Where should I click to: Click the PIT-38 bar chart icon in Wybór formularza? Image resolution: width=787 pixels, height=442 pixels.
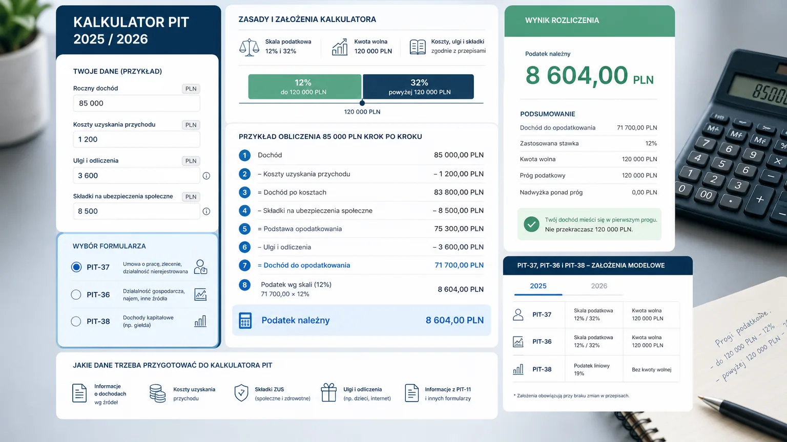coord(200,321)
